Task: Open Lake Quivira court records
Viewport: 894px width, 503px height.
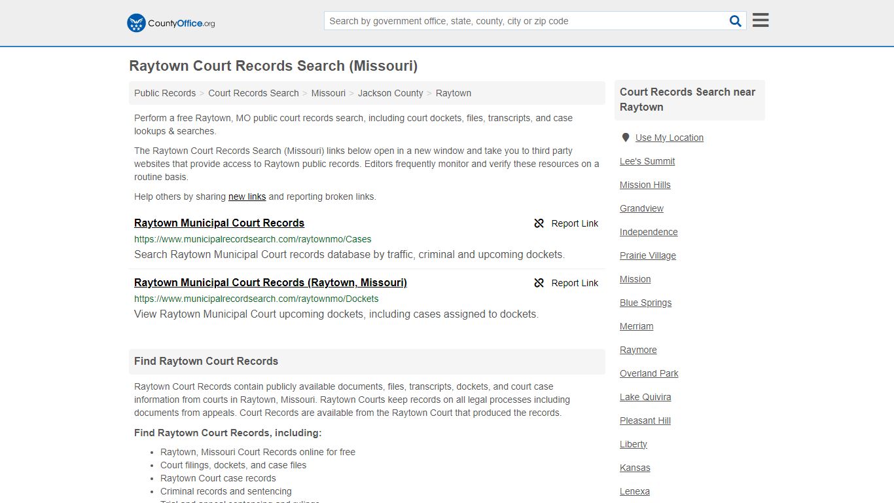Action: point(645,397)
